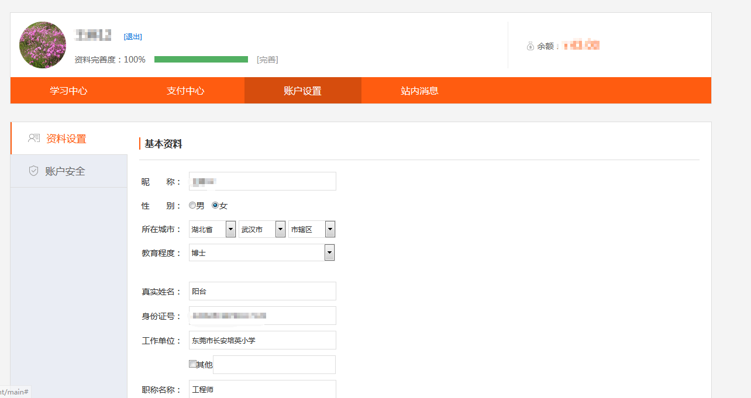Click the 真实姓名 input field
The height and width of the screenshot is (398, 751).
(262, 291)
